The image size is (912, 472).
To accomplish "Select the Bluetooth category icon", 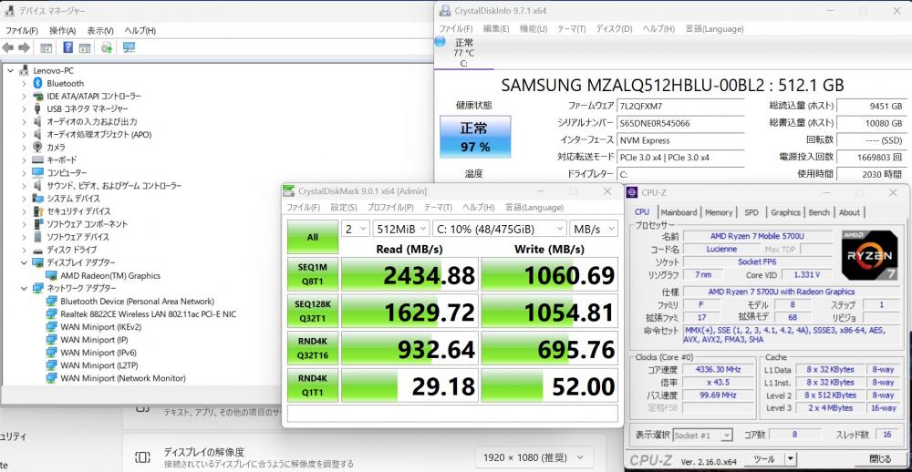I will pyautogui.click(x=37, y=83).
